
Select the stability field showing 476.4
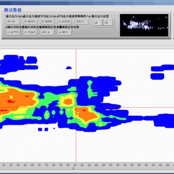pyautogui.click(x=47, y=32)
